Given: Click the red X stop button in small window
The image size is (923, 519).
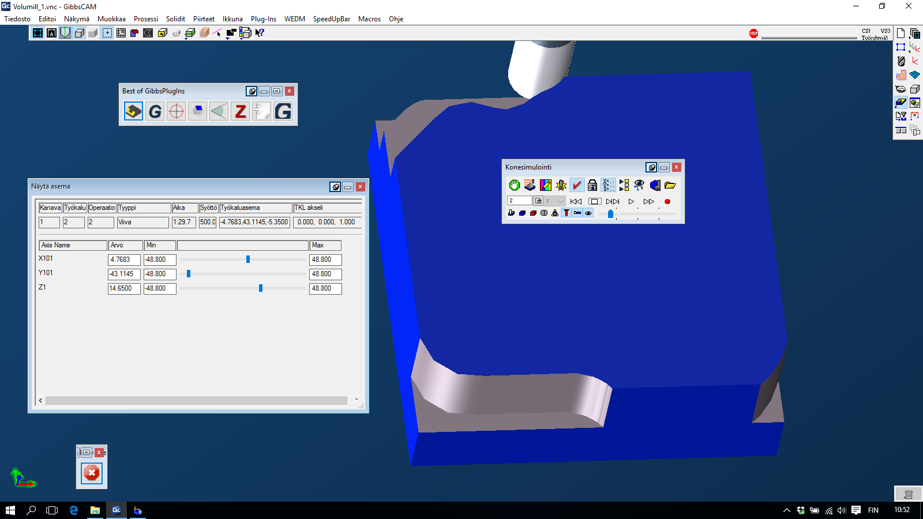Looking at the screenshot, I should (92, 473).
